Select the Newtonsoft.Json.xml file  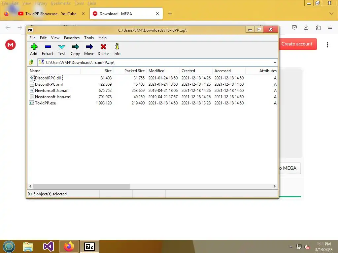[53, 97]
